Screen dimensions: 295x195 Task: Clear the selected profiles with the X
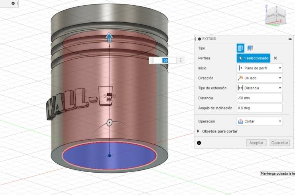[x=275, y=58]
